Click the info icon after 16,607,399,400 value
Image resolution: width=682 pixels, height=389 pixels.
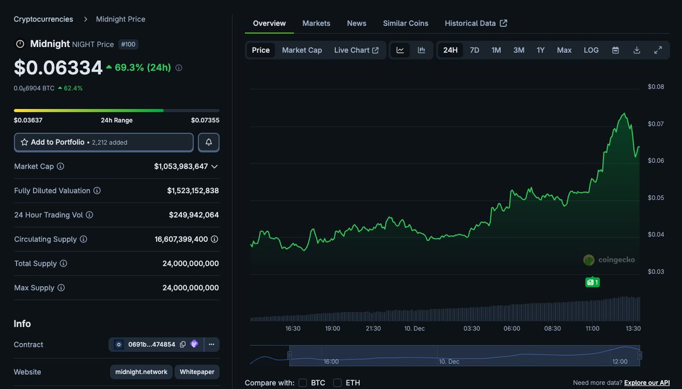point(214,240)
